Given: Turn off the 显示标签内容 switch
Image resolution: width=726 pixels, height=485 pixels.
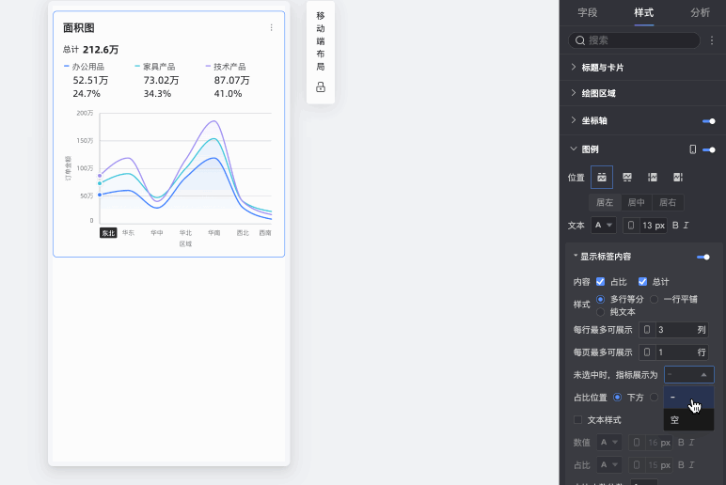Looking at the screenshot, I should pos(703,257).
